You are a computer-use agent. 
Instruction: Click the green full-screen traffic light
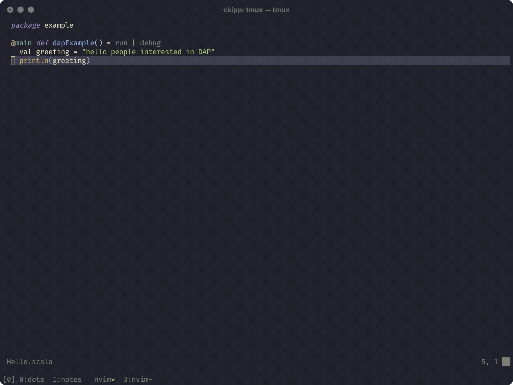coord(31,10)
